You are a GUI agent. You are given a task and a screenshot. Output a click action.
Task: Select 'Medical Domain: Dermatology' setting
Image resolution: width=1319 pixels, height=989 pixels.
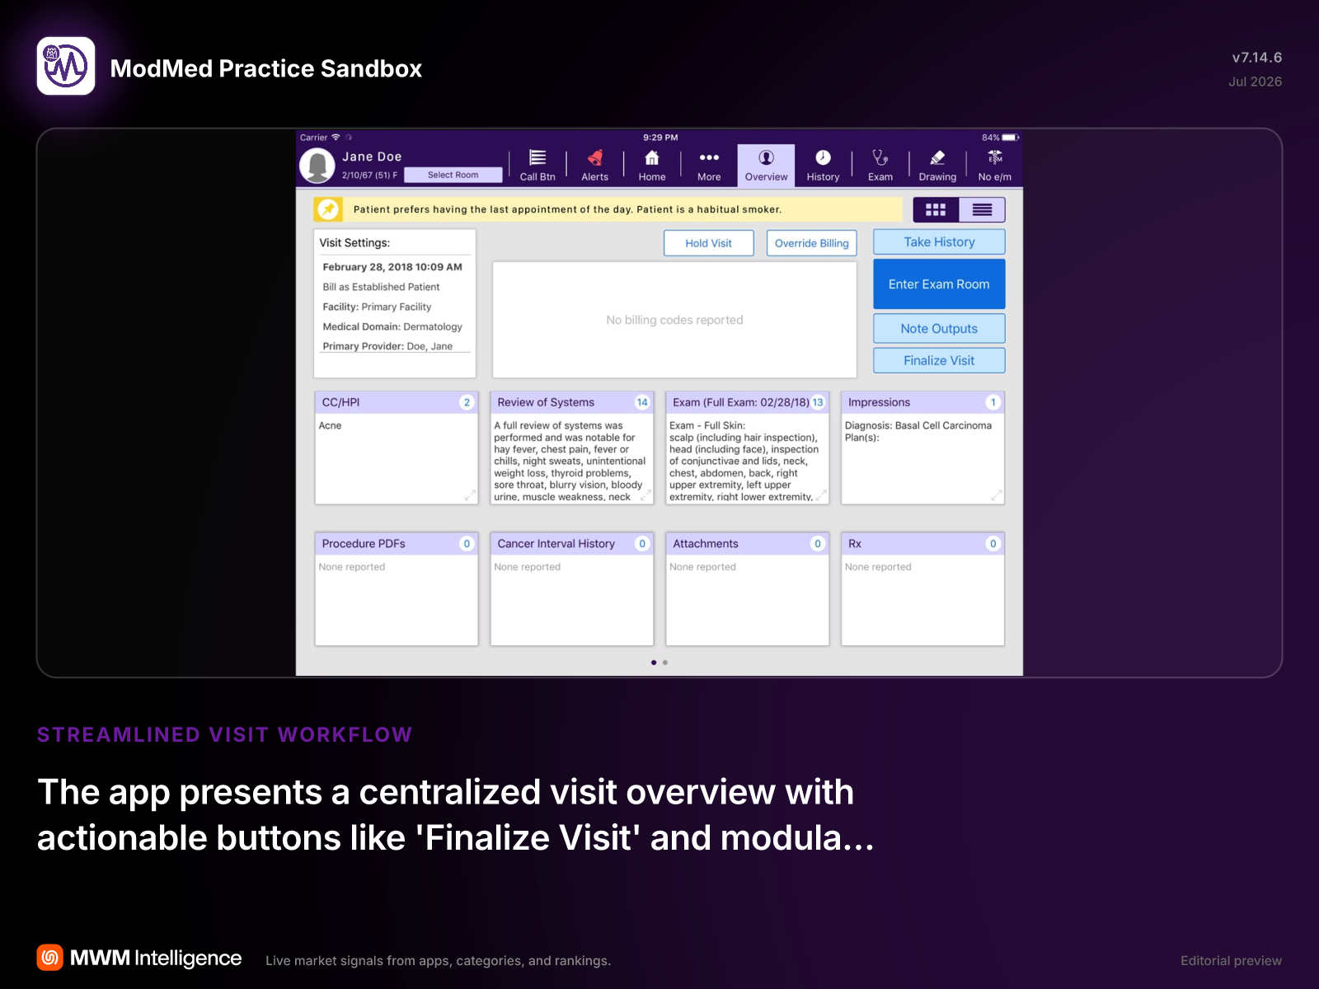point(392,326)
